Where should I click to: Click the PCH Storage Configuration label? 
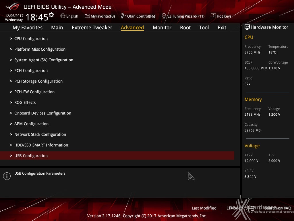(38, 81)
